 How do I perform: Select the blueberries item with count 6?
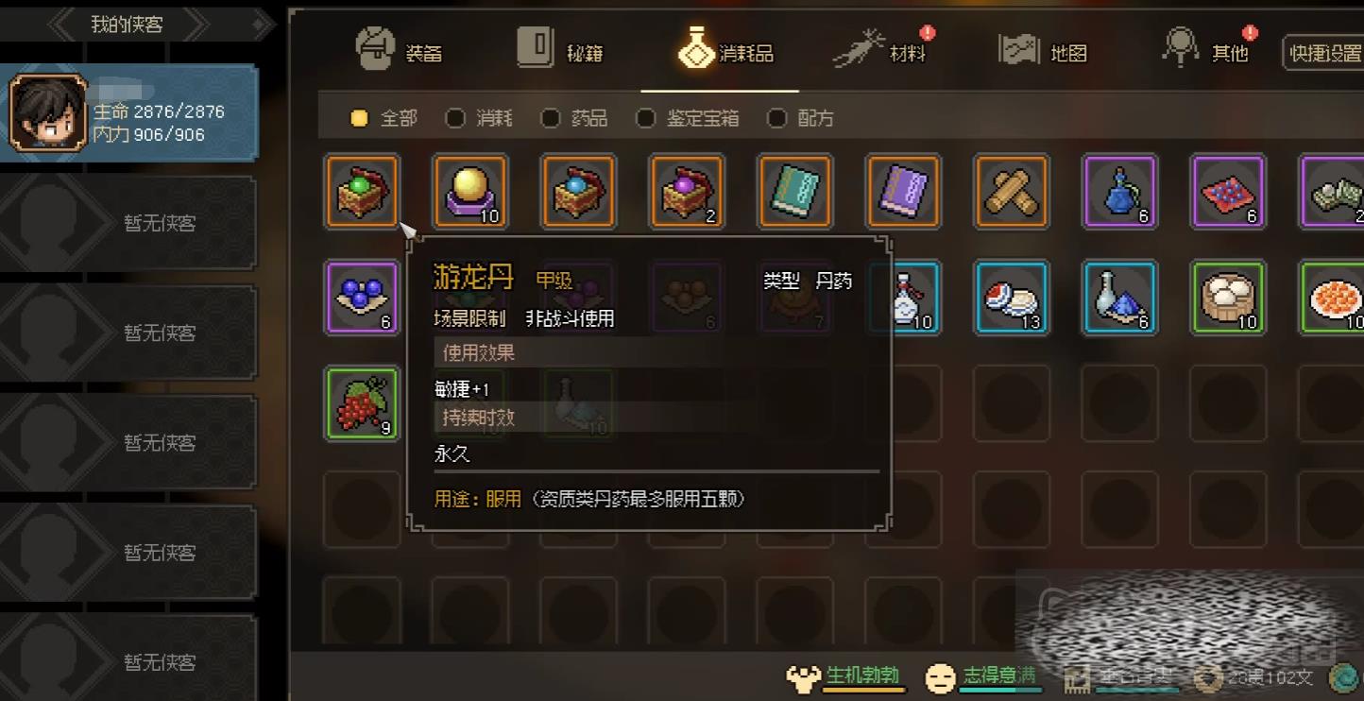(363, 298)
